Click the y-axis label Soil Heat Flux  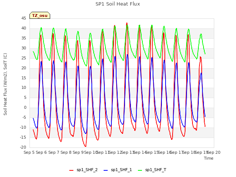coord(5,84)
